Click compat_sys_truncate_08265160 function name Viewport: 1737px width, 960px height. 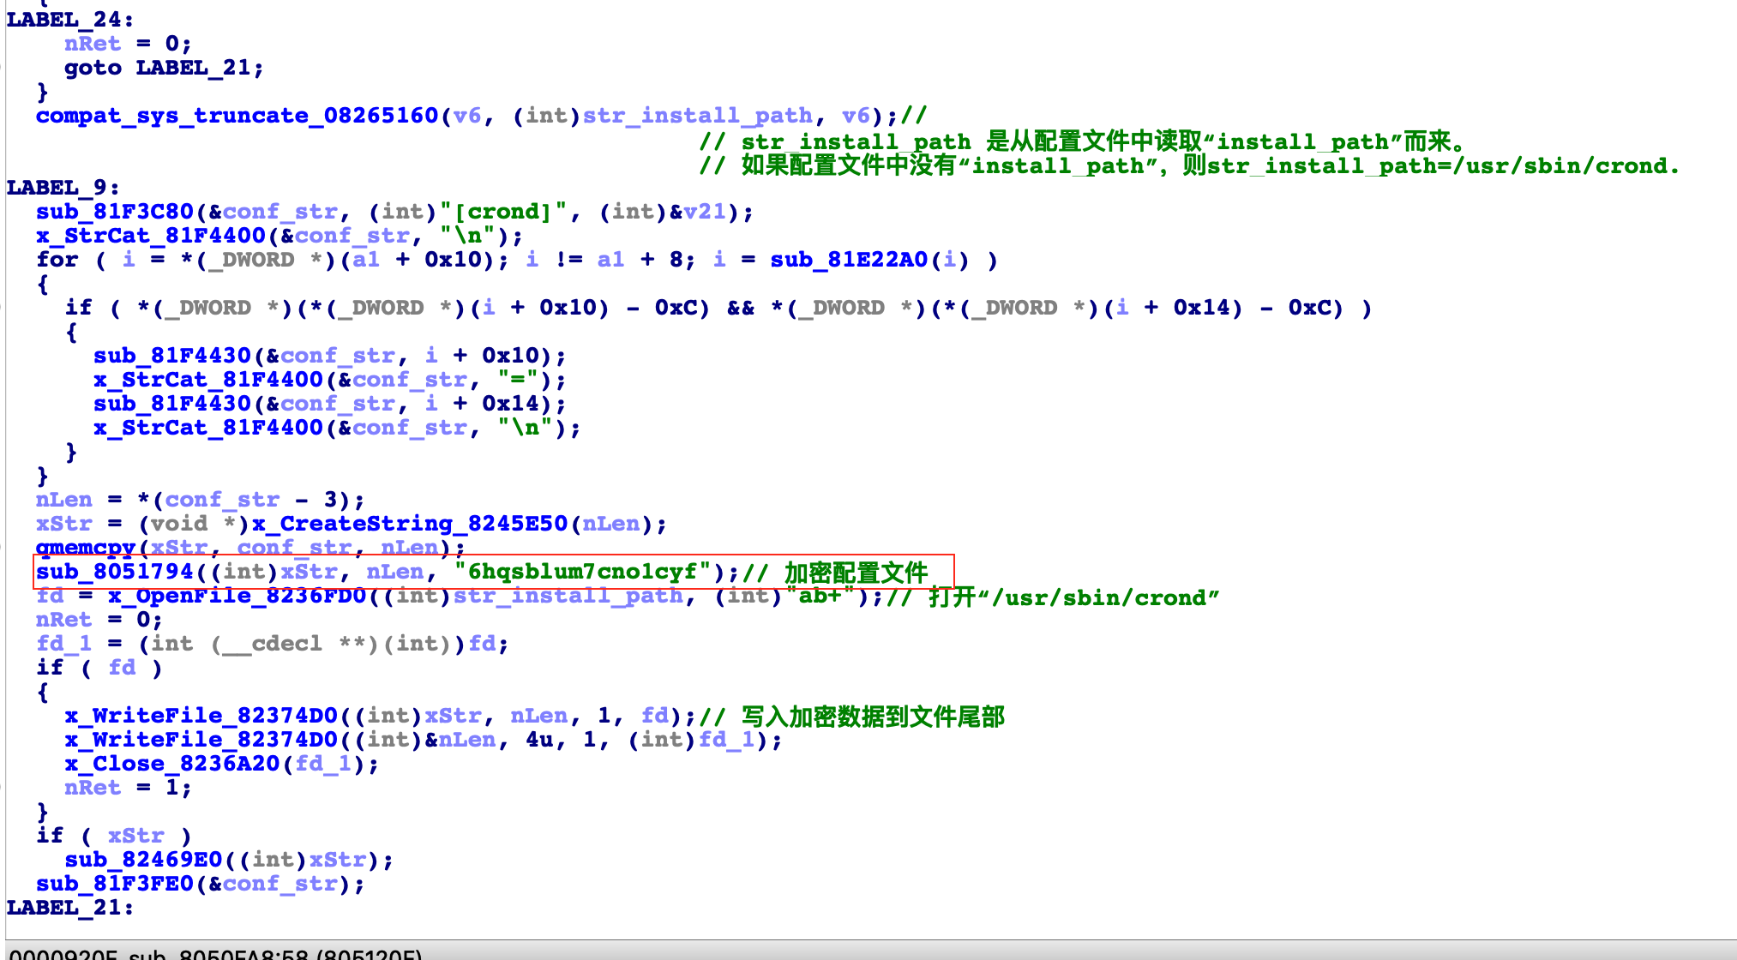tap(237, 116)
